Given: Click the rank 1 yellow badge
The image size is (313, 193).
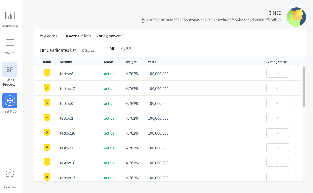Looking at the screenshot, I should (47, 73).
